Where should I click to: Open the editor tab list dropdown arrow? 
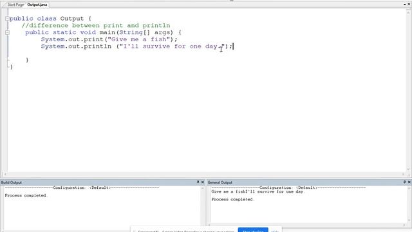click(405, 5)
